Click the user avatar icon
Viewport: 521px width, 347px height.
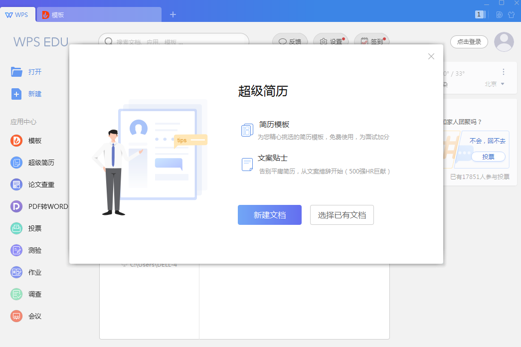click(504, 42)
